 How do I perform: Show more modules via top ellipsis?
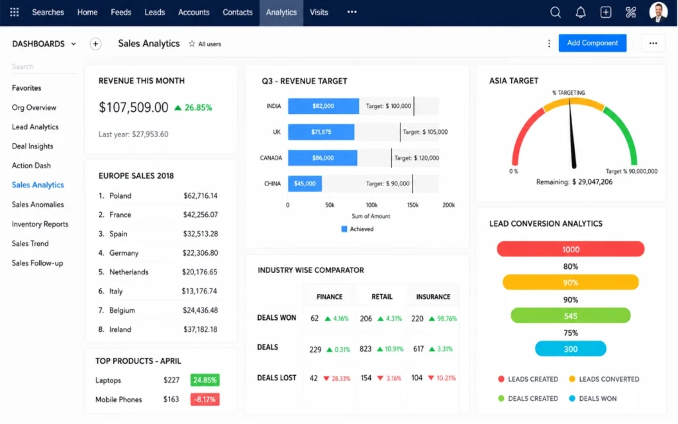[x=352, y=12]
